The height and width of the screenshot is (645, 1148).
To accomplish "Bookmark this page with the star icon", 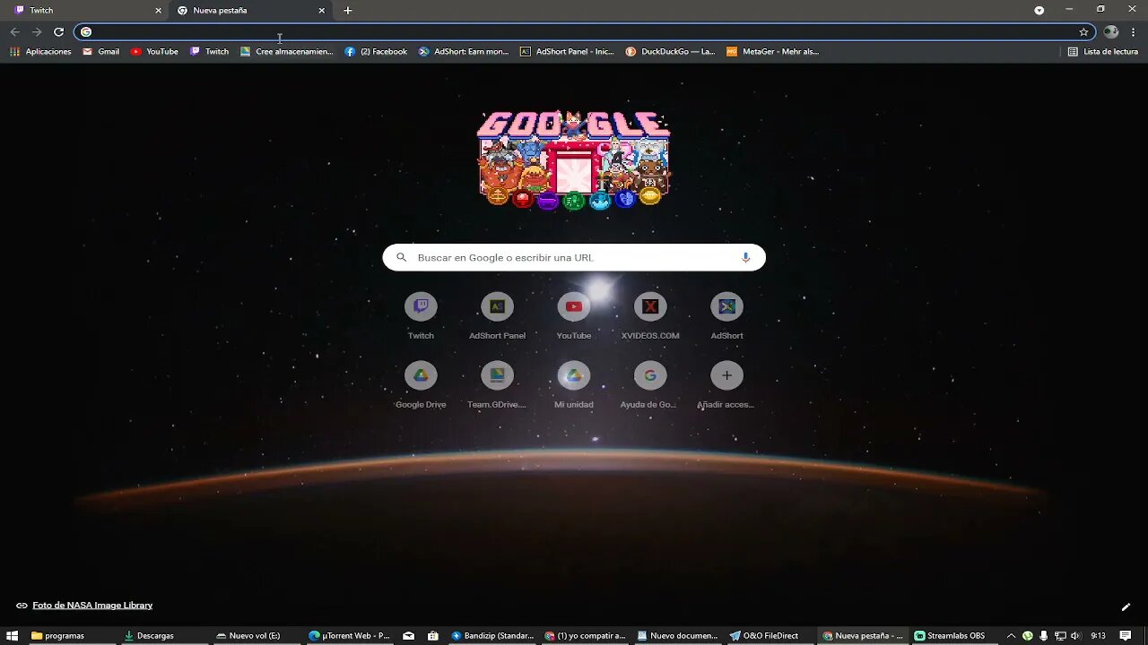I will click(1083, 31).
